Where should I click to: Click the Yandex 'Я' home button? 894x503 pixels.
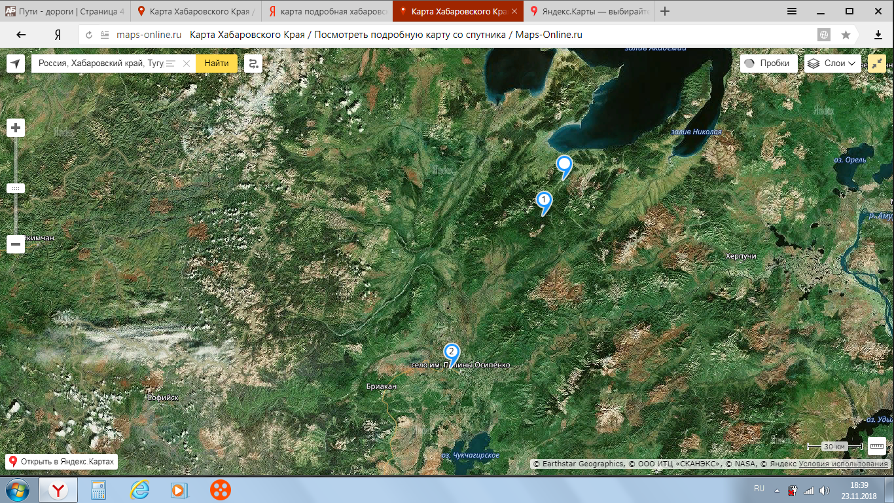(58, 35)
